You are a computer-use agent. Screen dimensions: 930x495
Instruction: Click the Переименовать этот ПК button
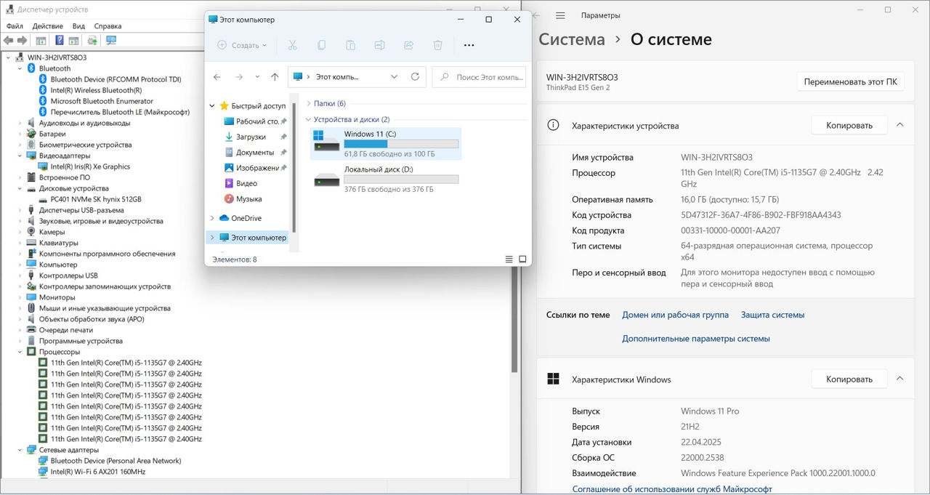click(850, 81)
